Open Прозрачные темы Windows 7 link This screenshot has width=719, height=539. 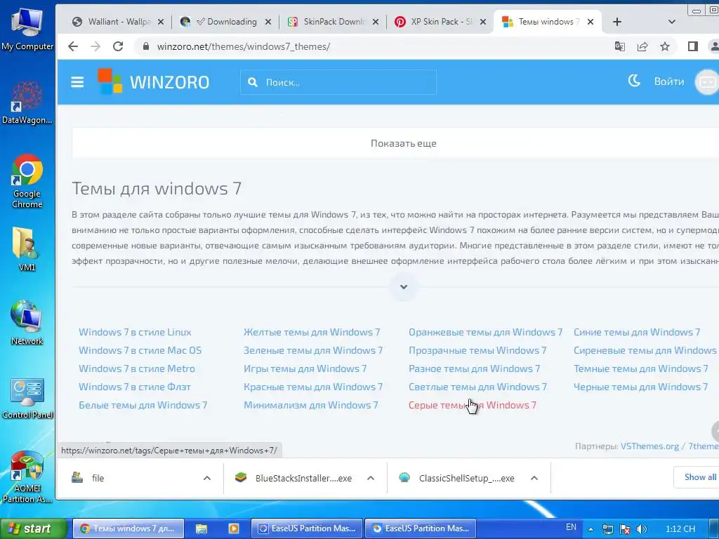click(x=477, y=350)
